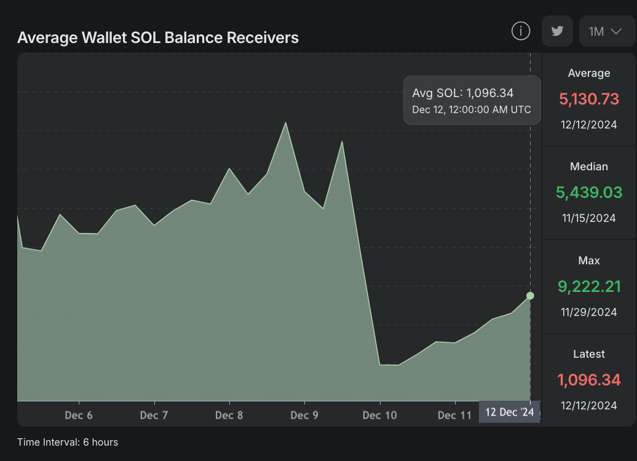Select the 12 Dec '24 date marker
Viewport: 637px width, 461px height.
[x=509, y=412]
